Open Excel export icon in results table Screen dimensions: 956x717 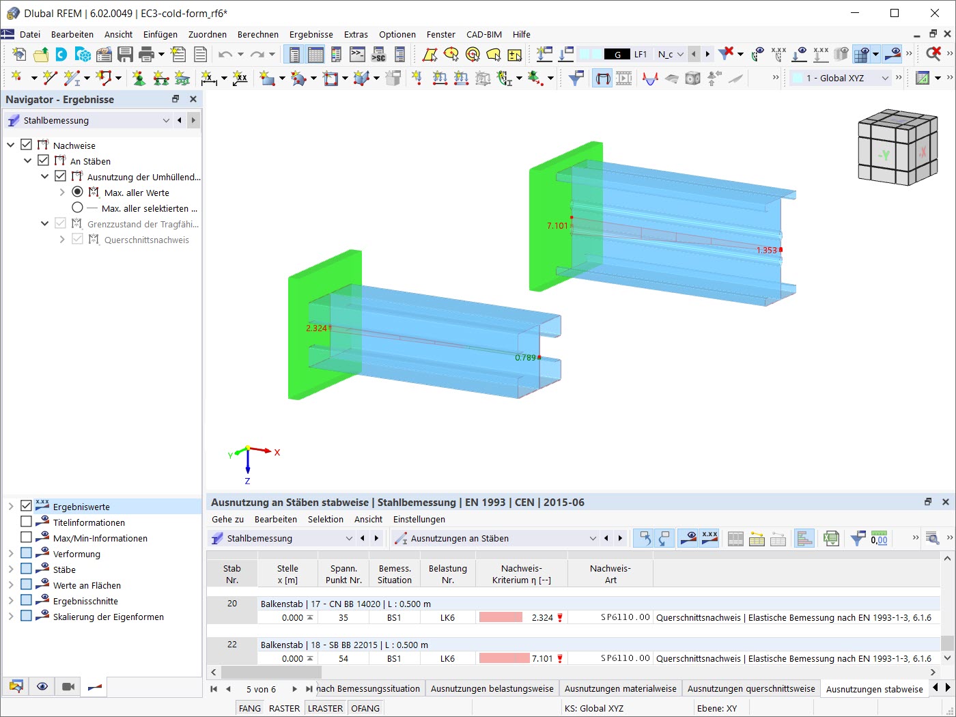830,539
